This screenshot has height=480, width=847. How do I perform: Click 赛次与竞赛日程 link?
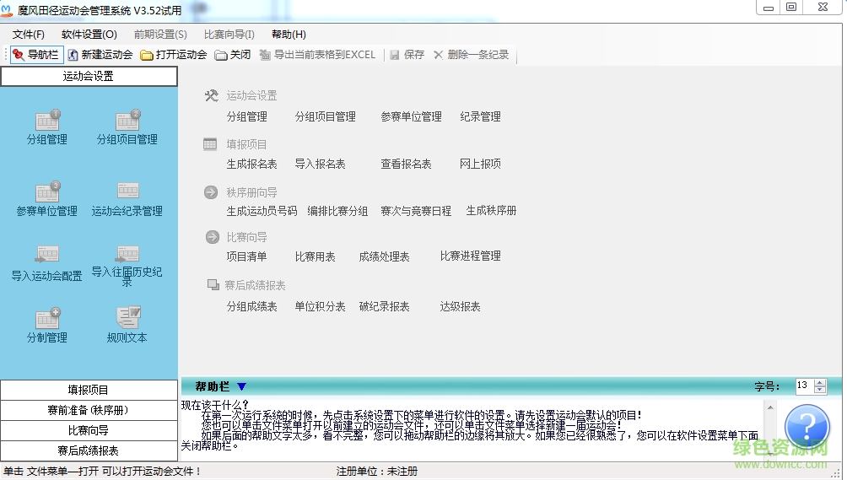pyautogui.click(x=416, y=211)
